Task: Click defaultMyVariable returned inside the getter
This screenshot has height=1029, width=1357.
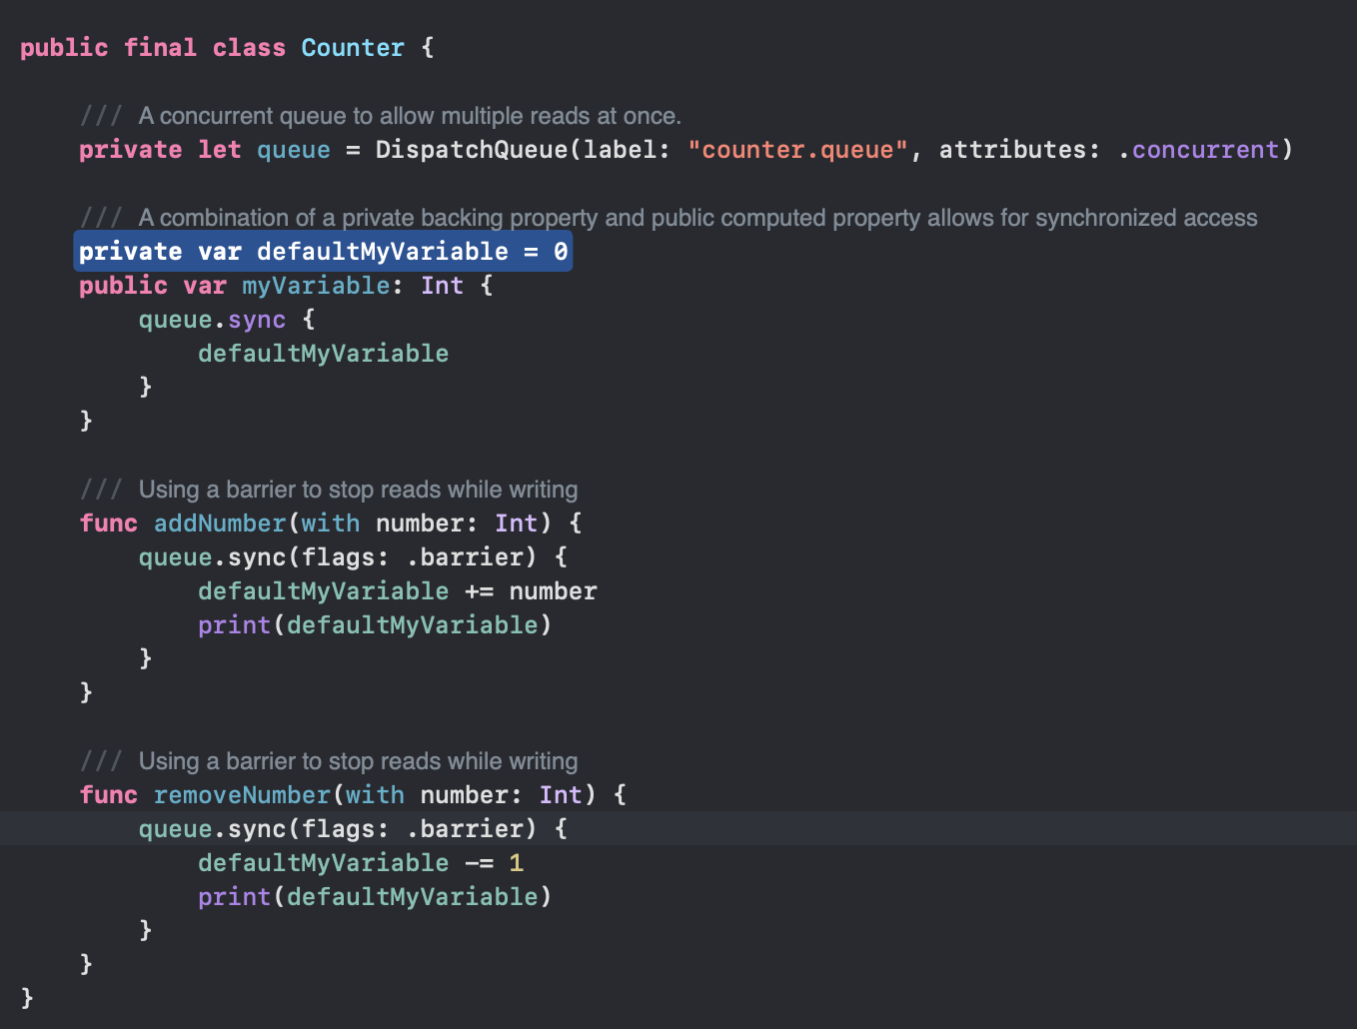Action: (323, 354)
